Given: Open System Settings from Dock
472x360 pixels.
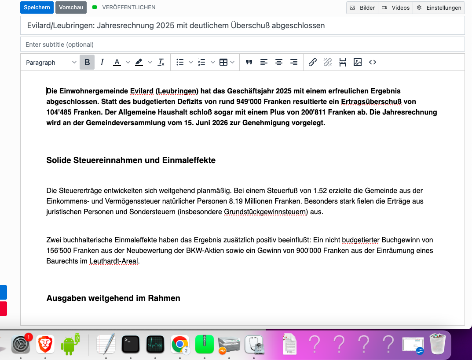Looking at the screenshot, I should [21, 344].
